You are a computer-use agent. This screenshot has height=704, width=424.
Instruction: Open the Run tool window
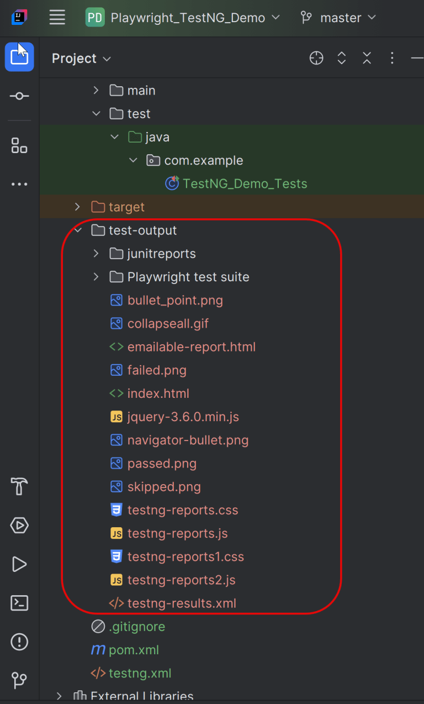19,564
